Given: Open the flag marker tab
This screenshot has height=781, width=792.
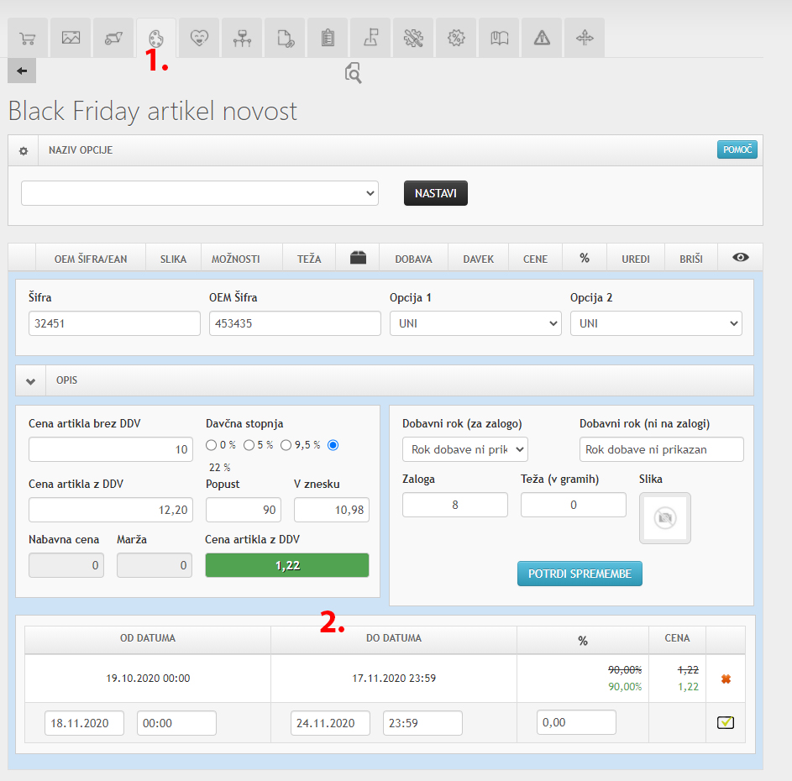Looking at the screenshot, I should pos(370,38).
